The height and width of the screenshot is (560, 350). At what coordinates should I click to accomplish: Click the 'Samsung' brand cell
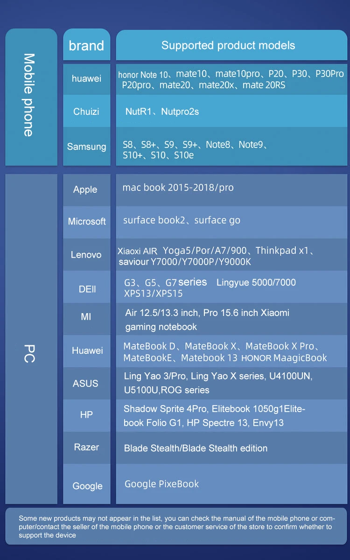coord(86,147)
